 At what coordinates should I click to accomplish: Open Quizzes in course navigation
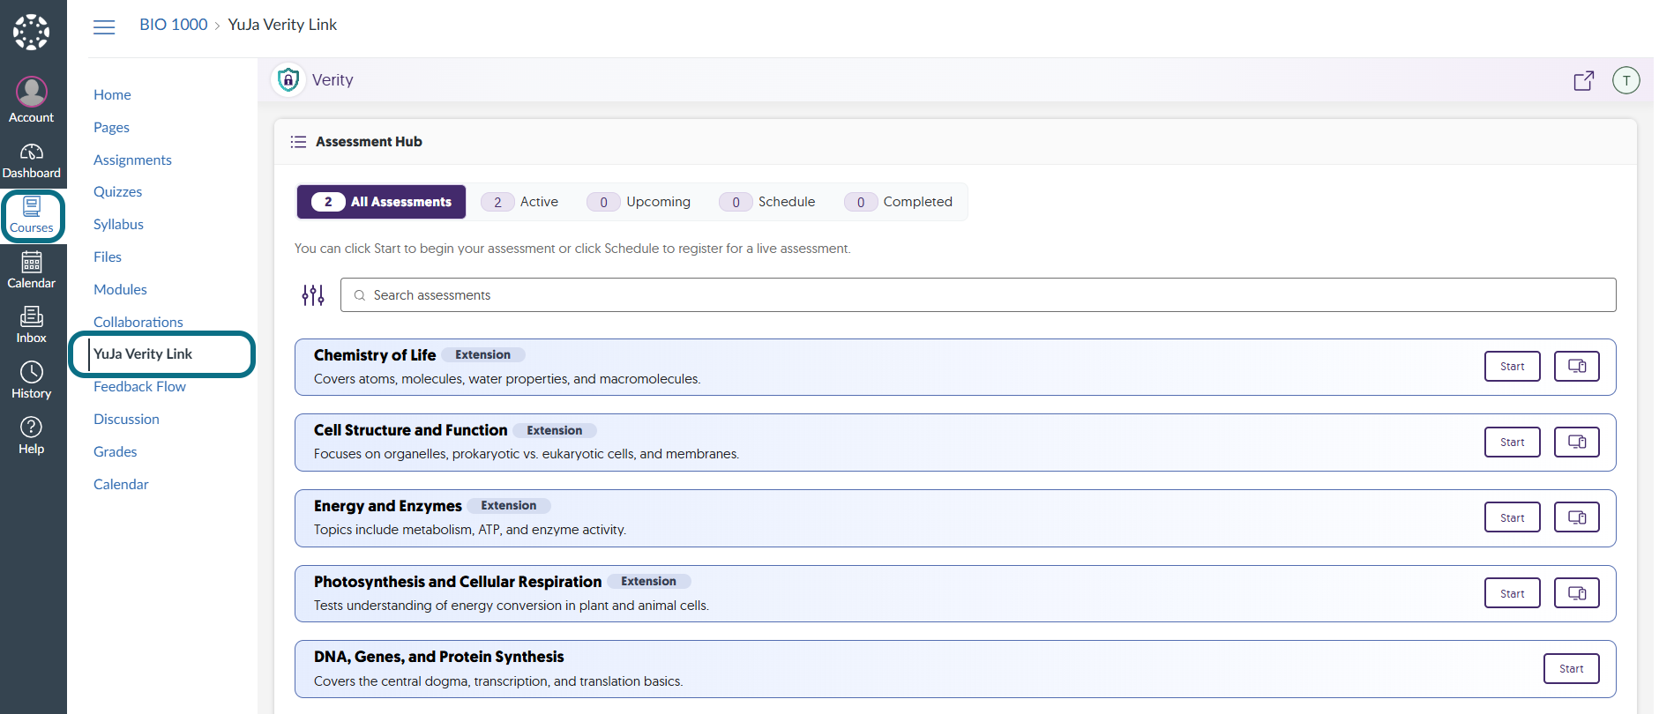pos(117,191)
